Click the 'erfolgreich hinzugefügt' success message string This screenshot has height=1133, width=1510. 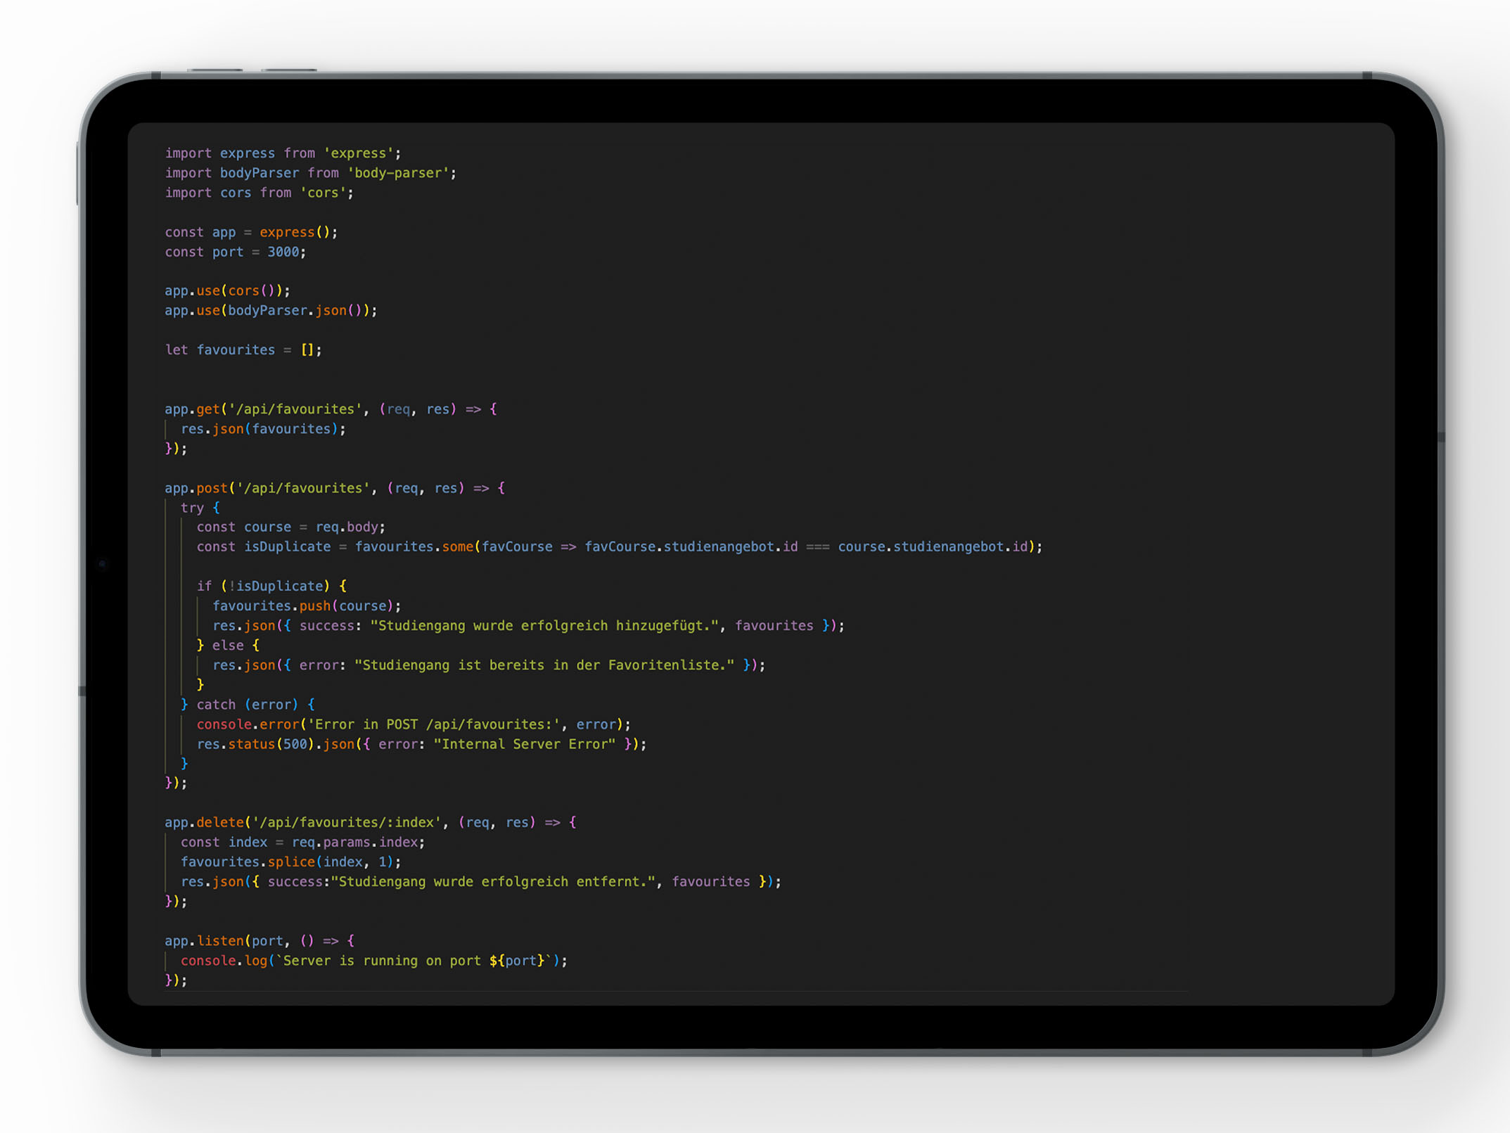tap(546, 625)
